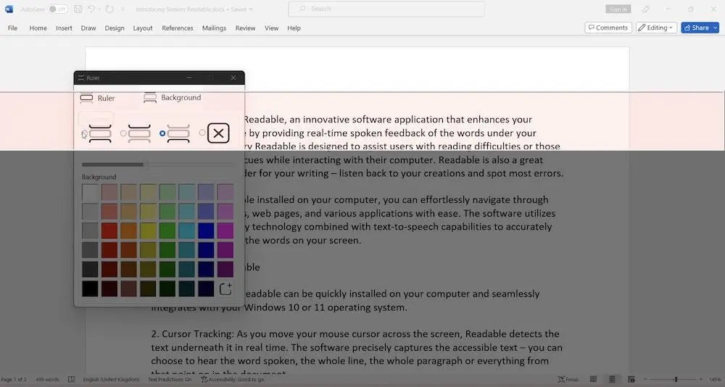Screen dimensions: 725x387
Task: Toggle the AutoSave switch
Action: pyautogui.click(x=58, y=9)
